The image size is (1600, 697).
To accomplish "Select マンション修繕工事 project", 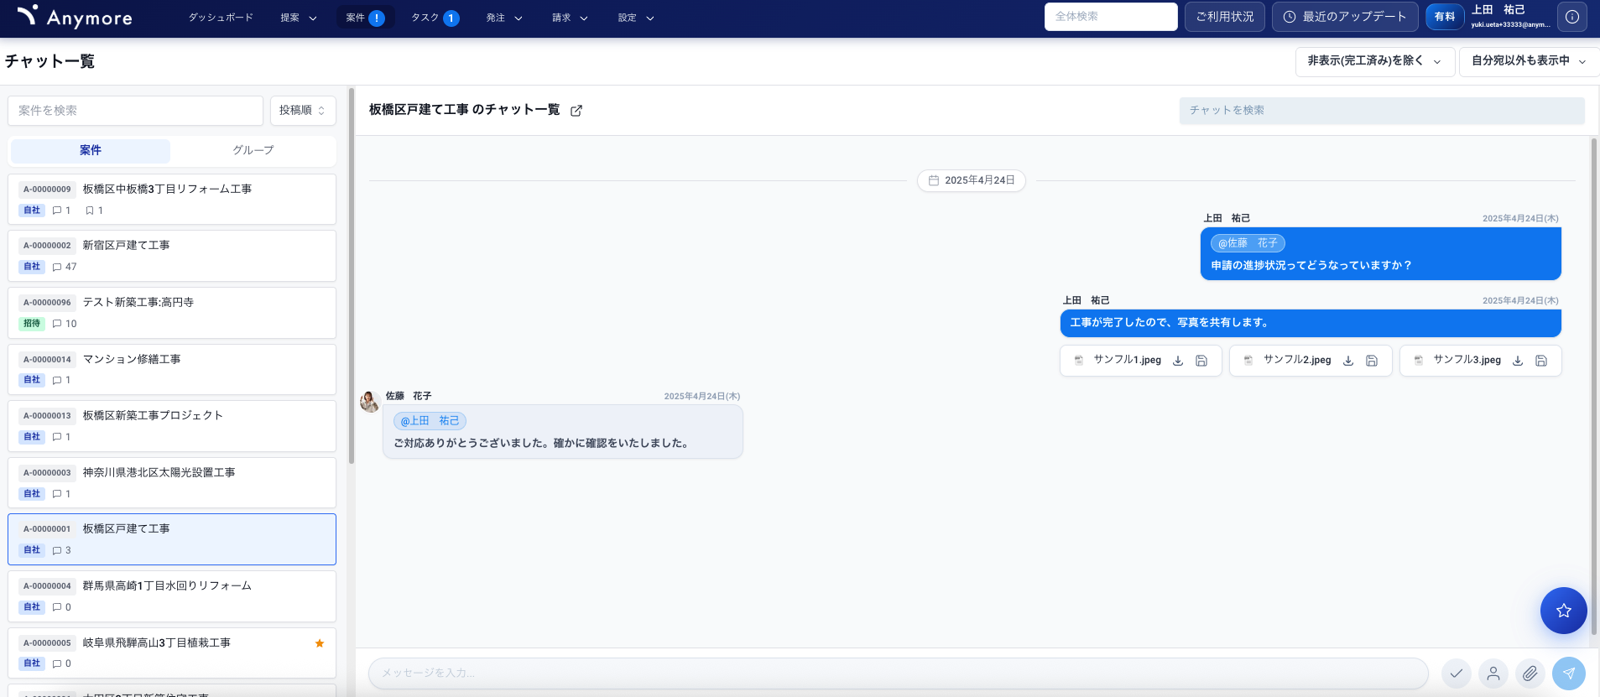I will pos(172,370).
